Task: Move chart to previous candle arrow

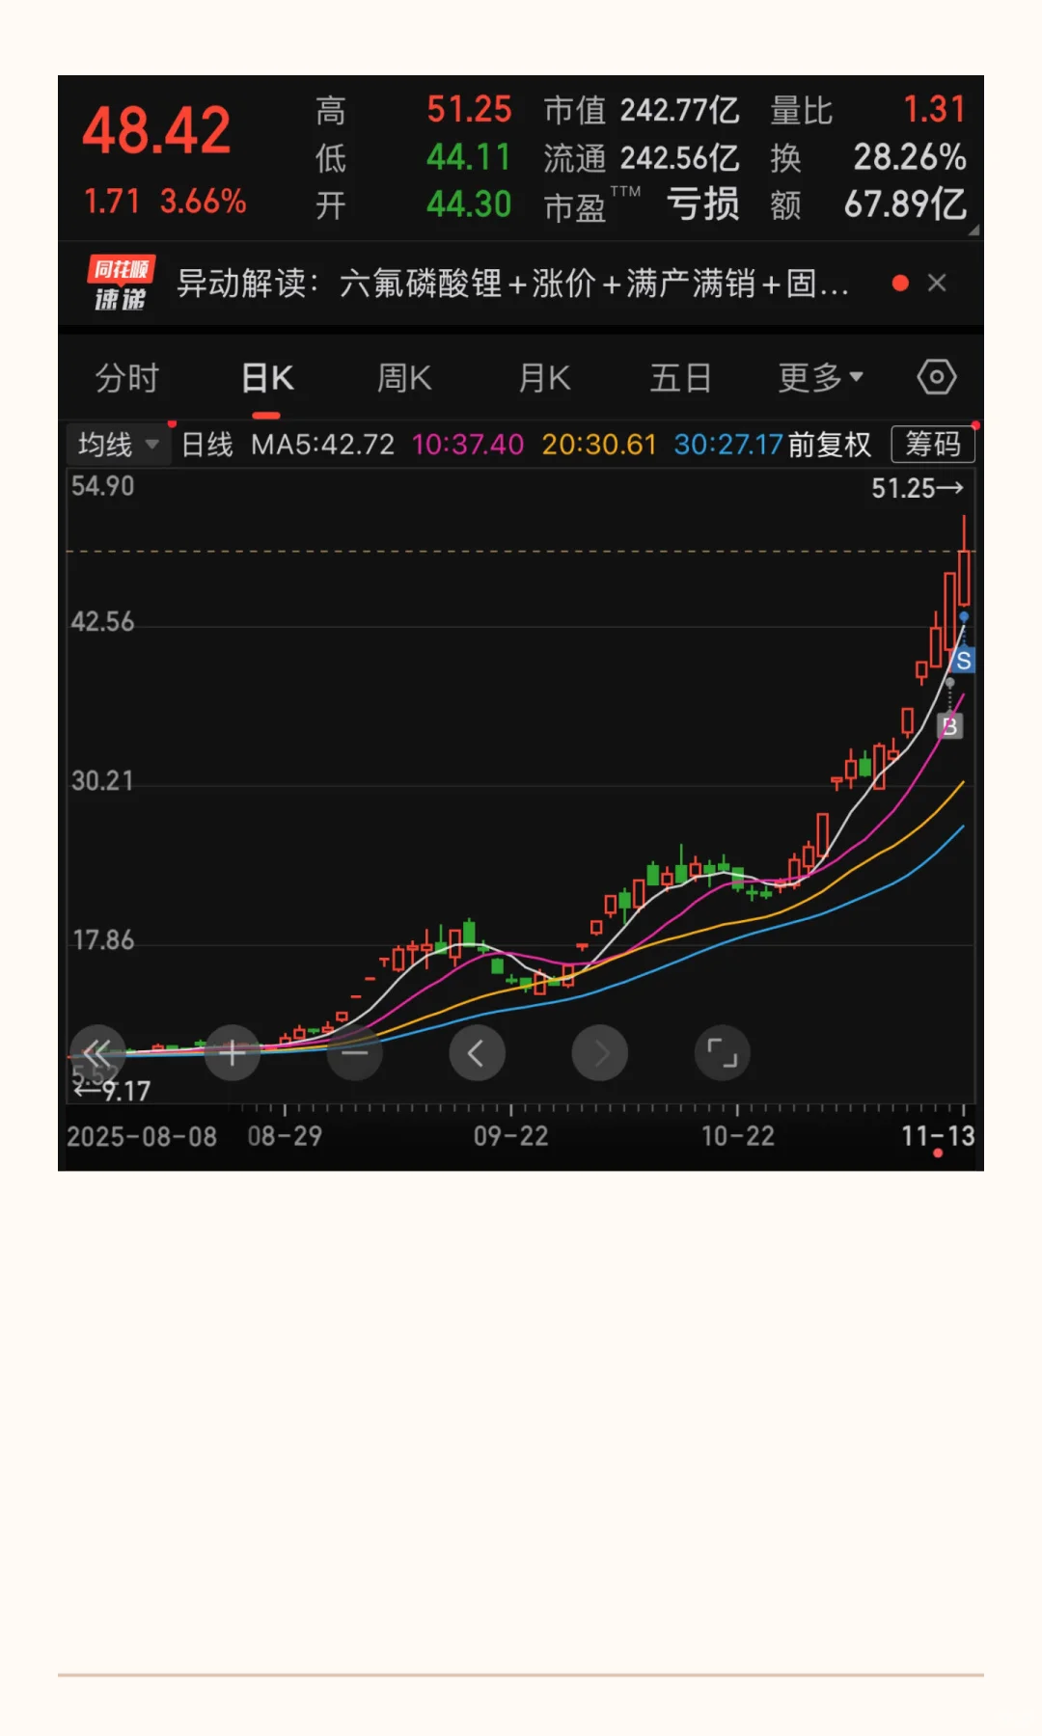Action: coord(477,1052)
